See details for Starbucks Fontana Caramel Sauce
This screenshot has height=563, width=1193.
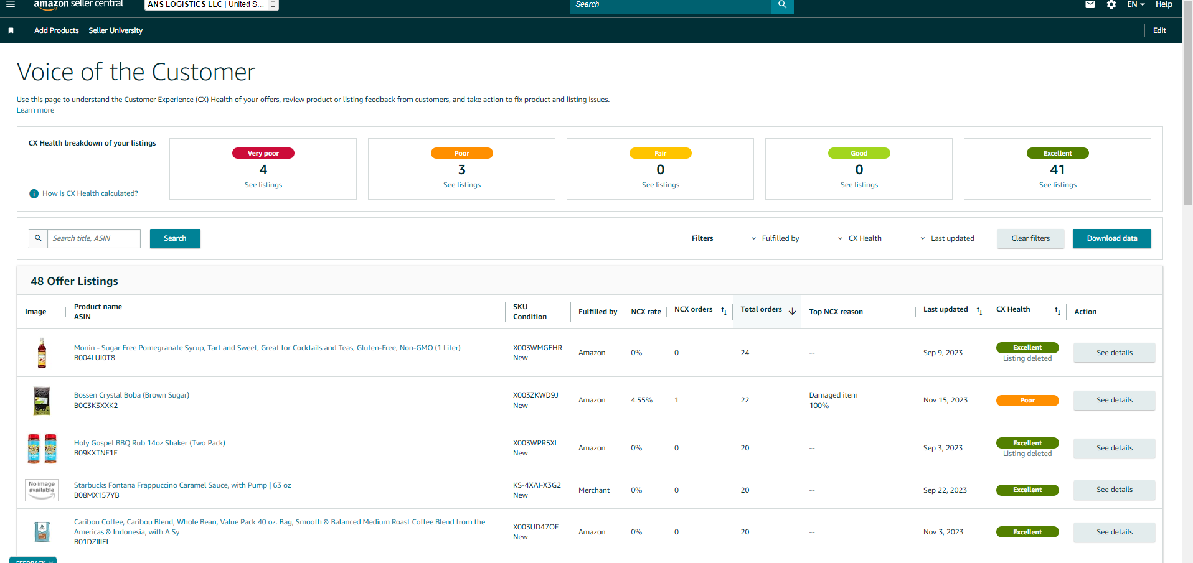[x=1115, y=490]
